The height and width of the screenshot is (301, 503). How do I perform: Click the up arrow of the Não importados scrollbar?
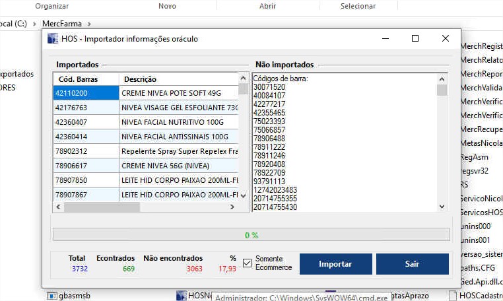click(442, 78)
